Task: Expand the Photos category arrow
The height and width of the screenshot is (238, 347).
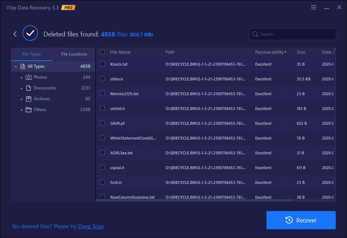Action: (21, 78)
